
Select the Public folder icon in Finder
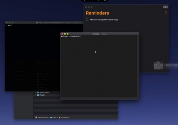pyautogui.click(x=38, y=95)
